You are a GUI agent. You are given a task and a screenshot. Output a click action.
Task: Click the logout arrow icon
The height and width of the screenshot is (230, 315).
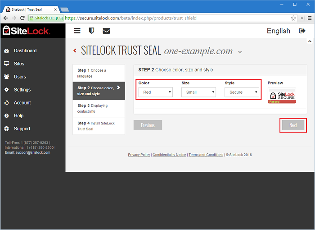pos(302,31)
